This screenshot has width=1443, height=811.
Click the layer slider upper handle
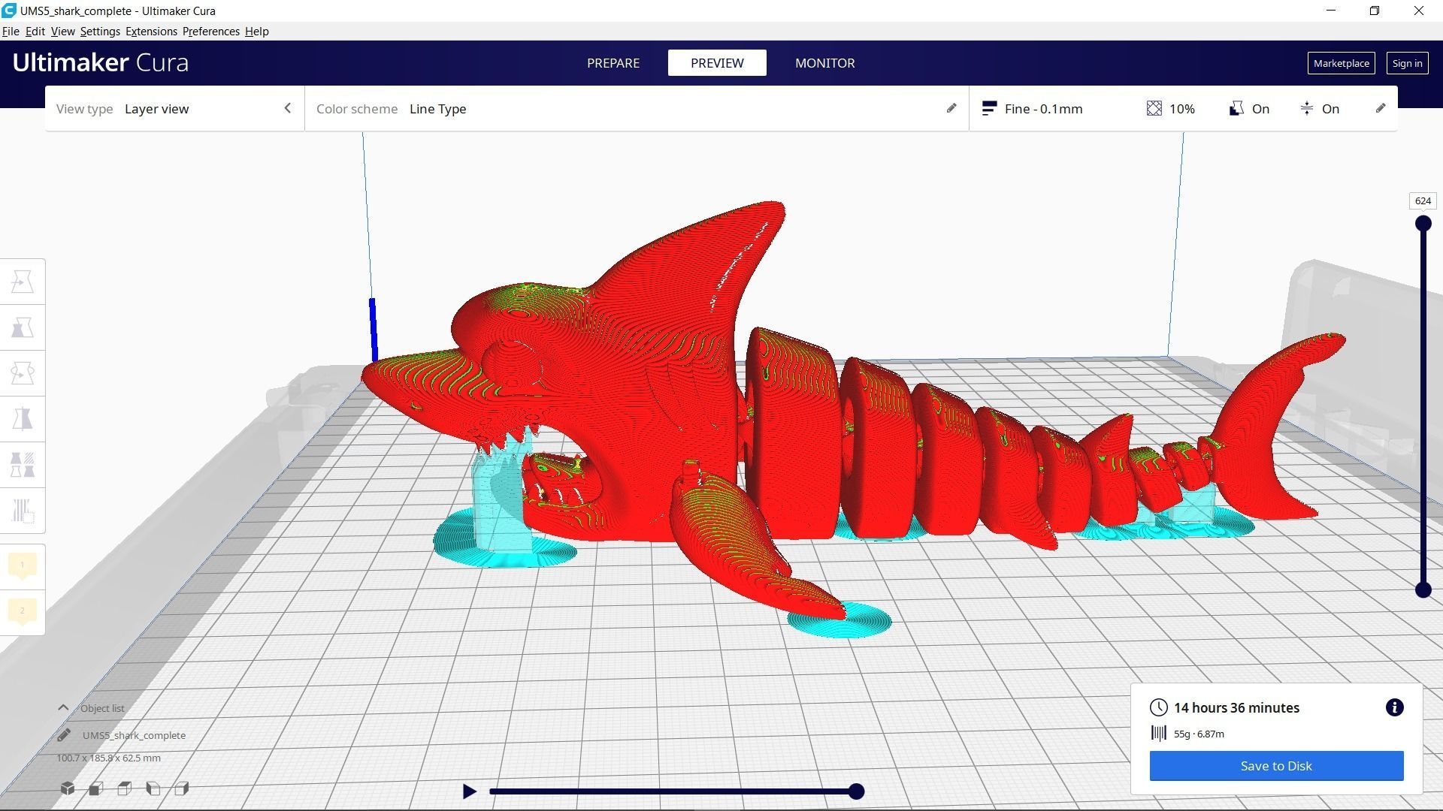click(x=1423, y=223)
